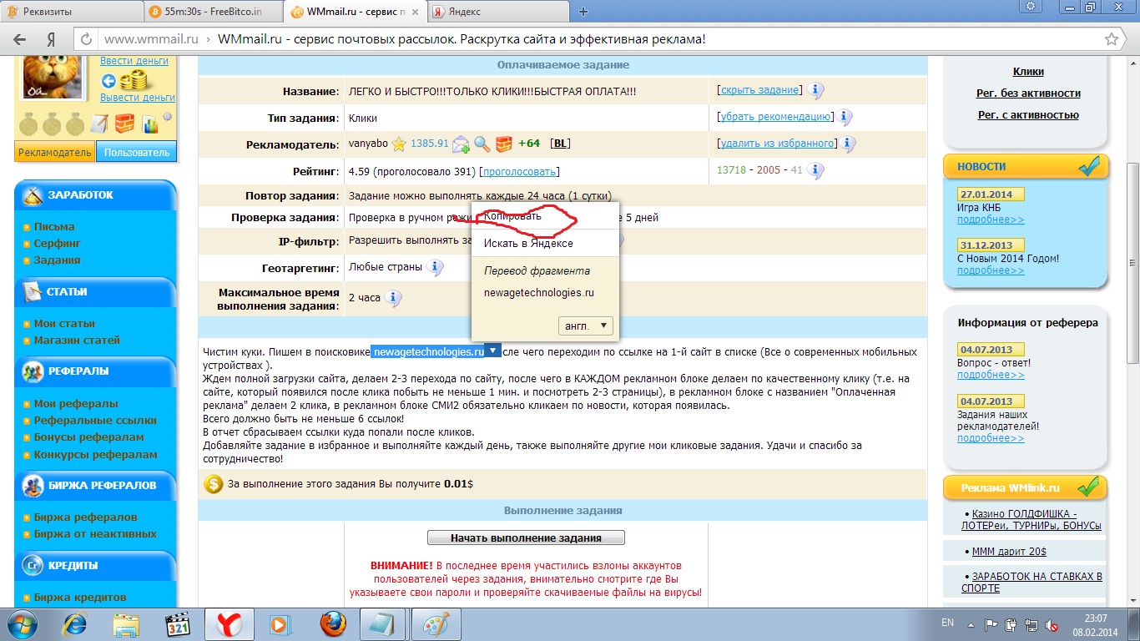Open Биржа кредитов sidebar link
1140x641 pixels.
click(x=80, y=597)
